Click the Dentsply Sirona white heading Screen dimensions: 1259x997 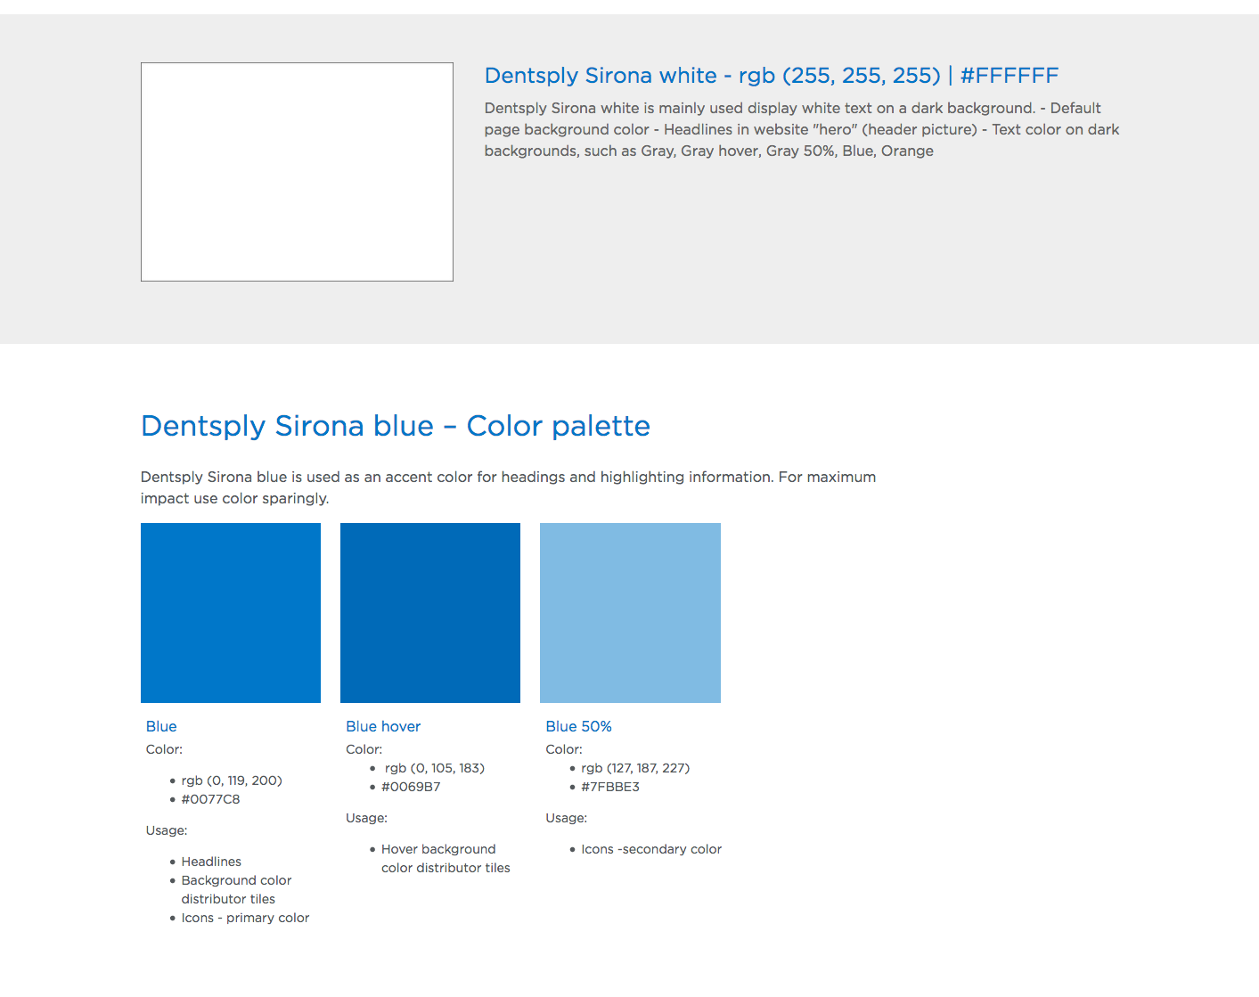click(771, 76)
